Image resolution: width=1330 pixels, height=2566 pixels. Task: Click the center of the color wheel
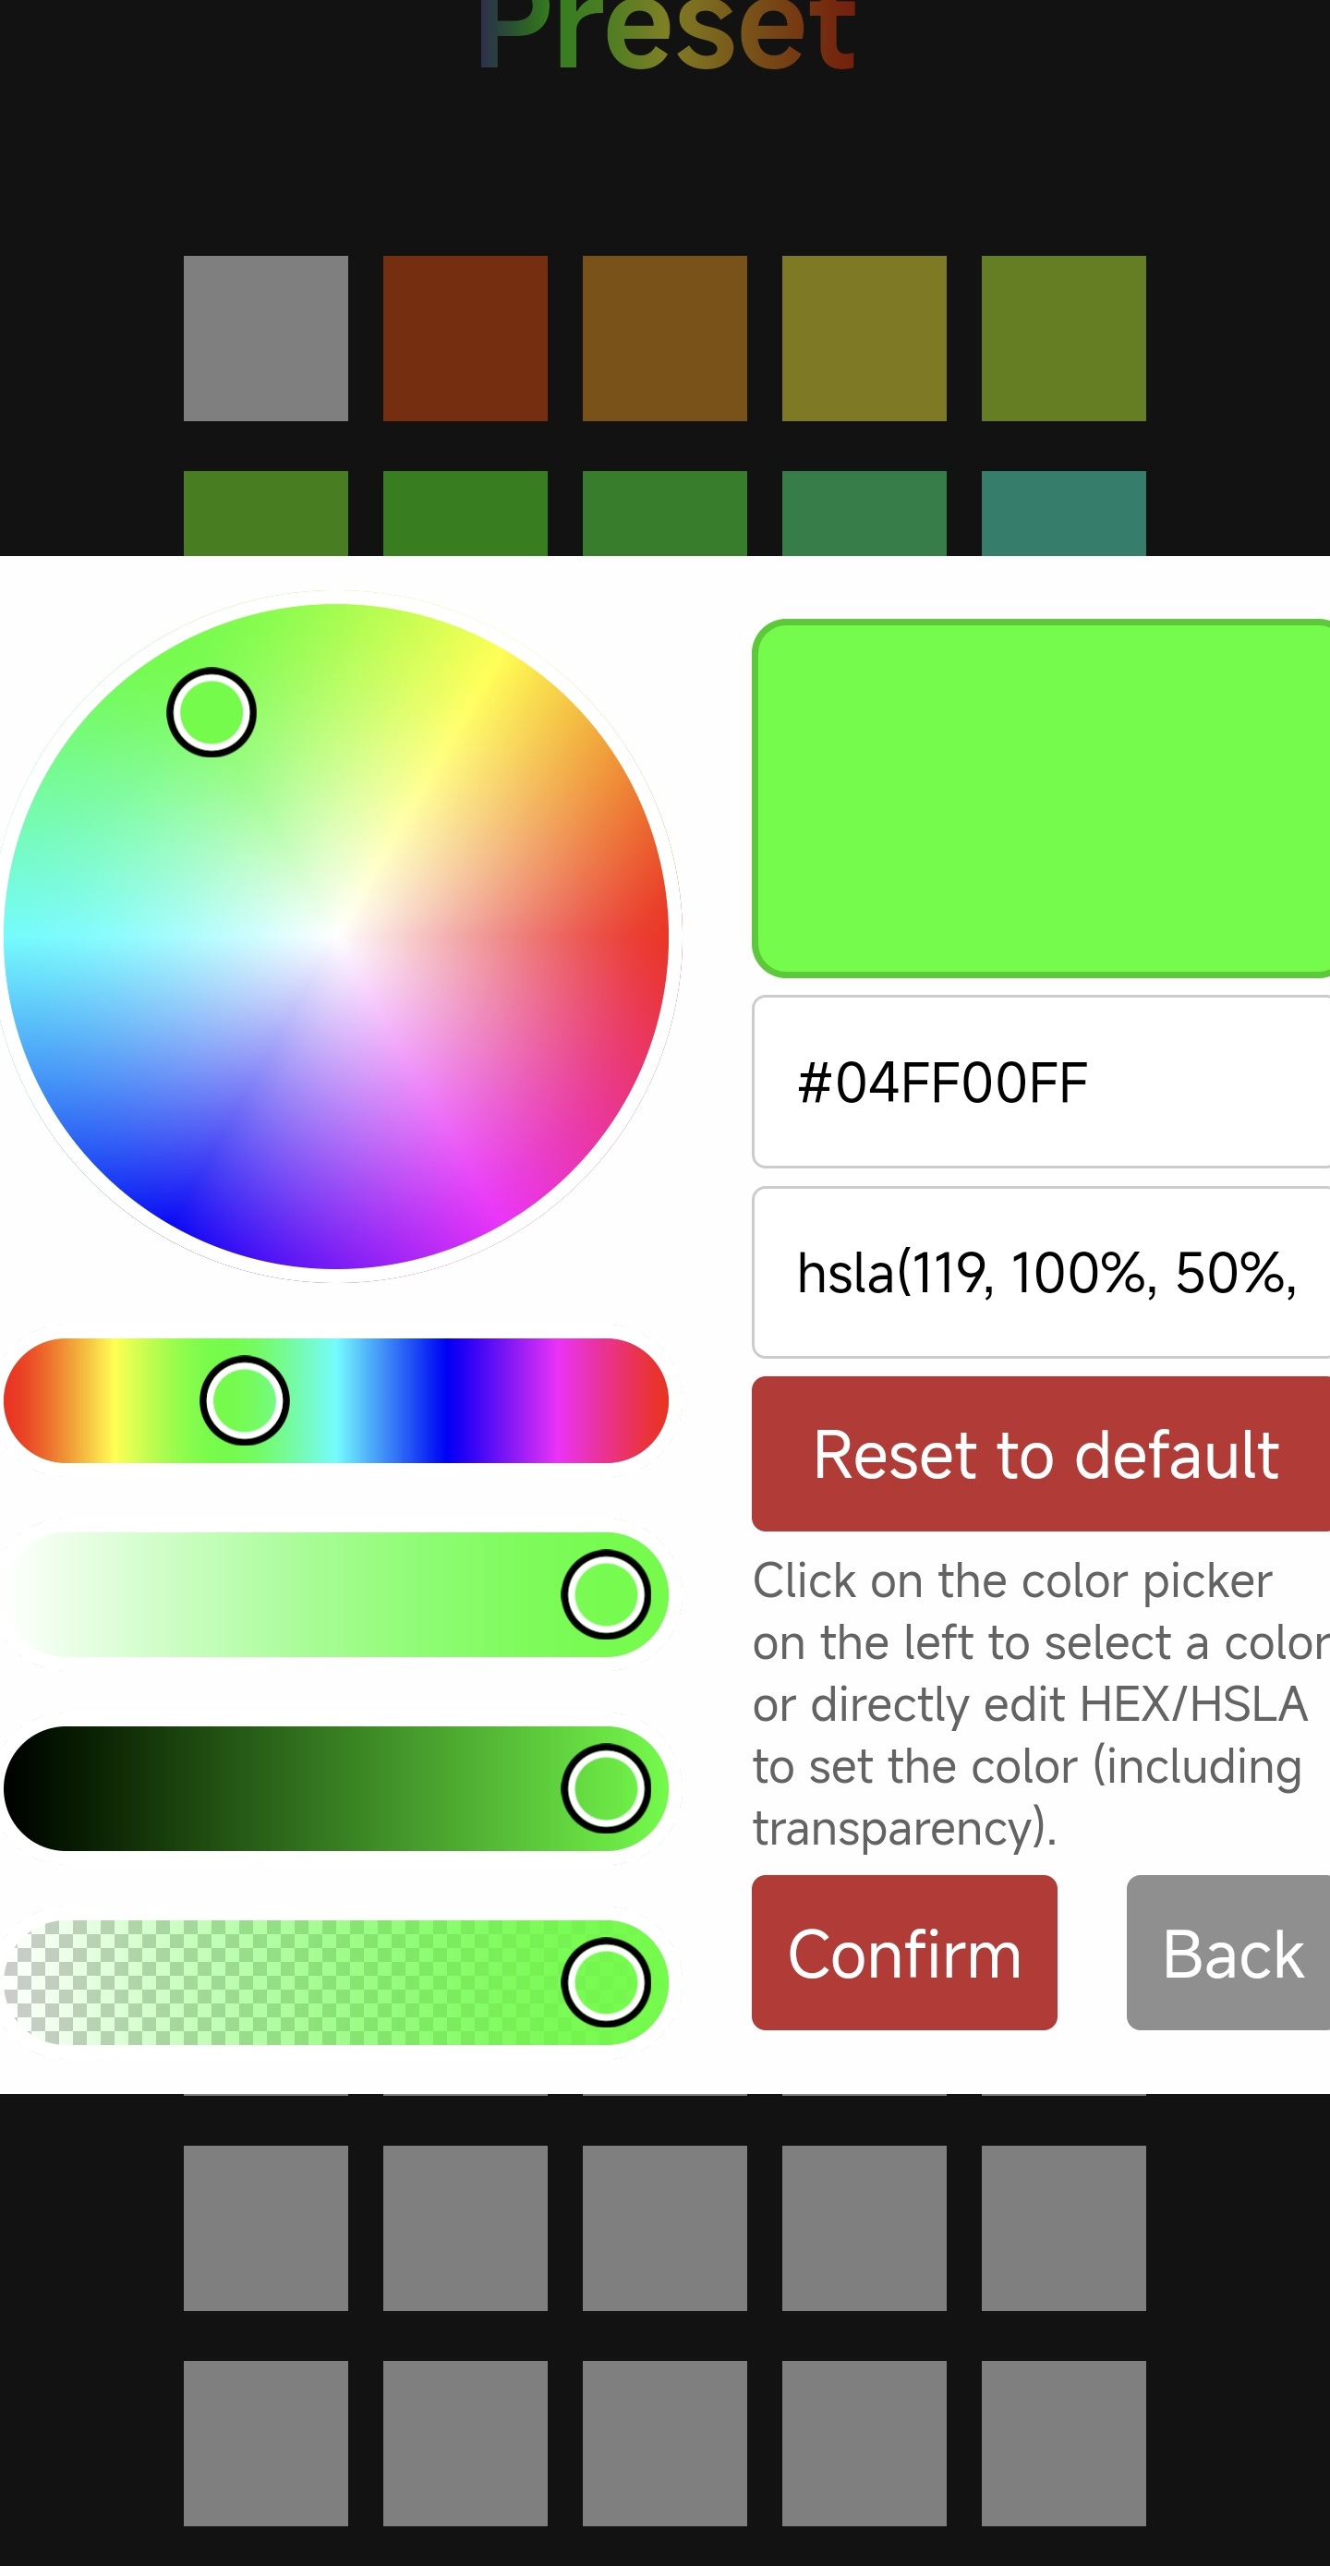tap(337, 937)
